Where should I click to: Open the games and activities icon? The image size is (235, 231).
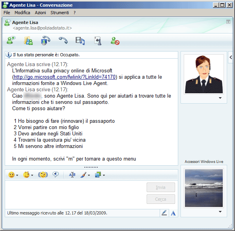pyautogui.click(x=98, y=41)
